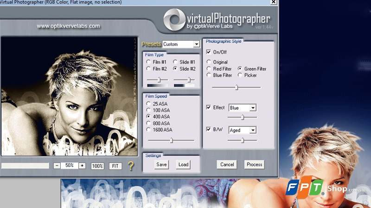Choose 800 ASA film speed
The width and height of the screenshot is (371, 208).
point(148,123)
